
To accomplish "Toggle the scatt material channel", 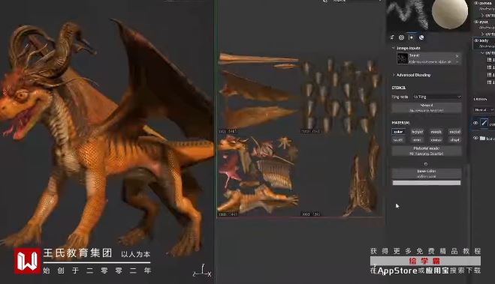I will (x=398, y=140).
